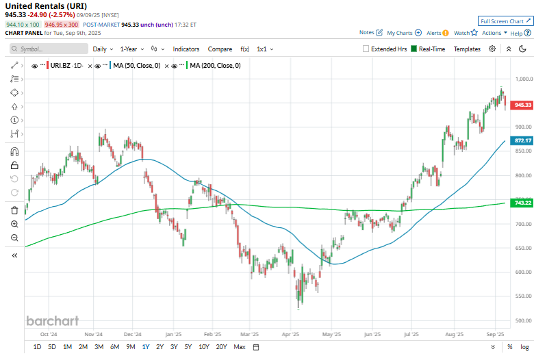
Task: Toggle the lock drawings icon
Action: [14, 166]
